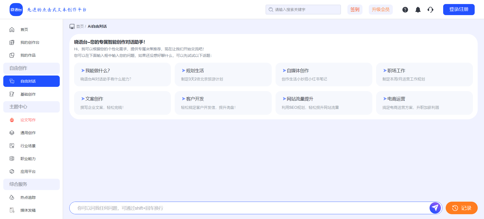This screenshot has height=219, width=484.
Task: Click the 热点追踪 sidebar icon
Action: 12,197
